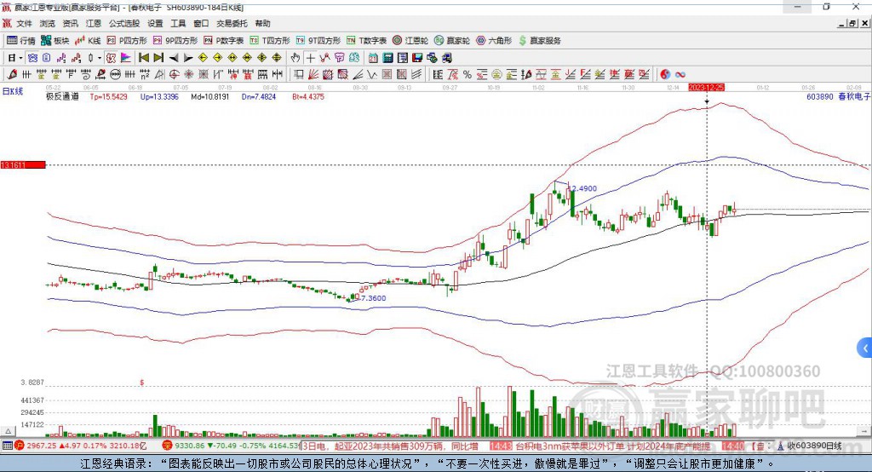Select the Gann fan angle lines tool

coord(313,75)
